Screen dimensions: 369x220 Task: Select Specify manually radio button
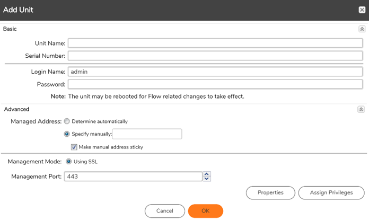pyautogui.click(x=67, y=134)
